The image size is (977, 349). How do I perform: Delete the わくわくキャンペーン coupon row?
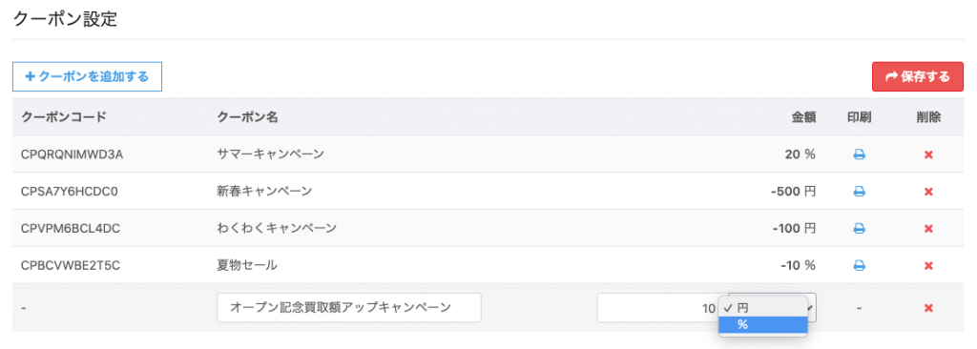tap(928, 229)
